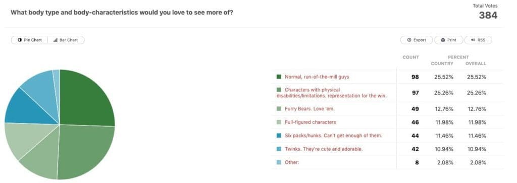The image size is (517, 183).
Task: Click the OVERALL percent column header
Action: 476,64
